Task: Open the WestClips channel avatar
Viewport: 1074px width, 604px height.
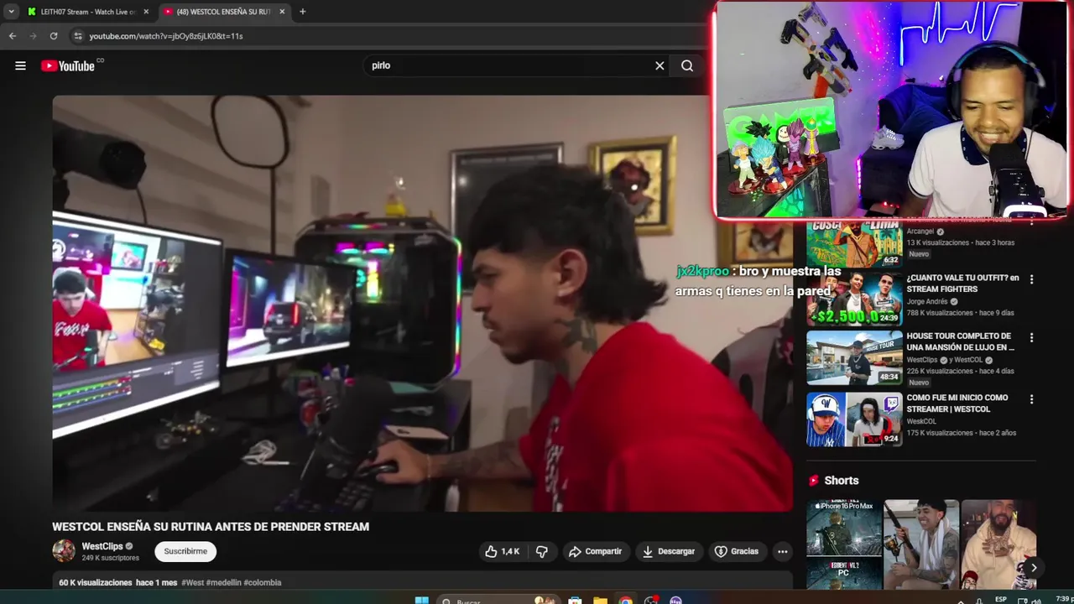Action: click(x=64, y=551)
